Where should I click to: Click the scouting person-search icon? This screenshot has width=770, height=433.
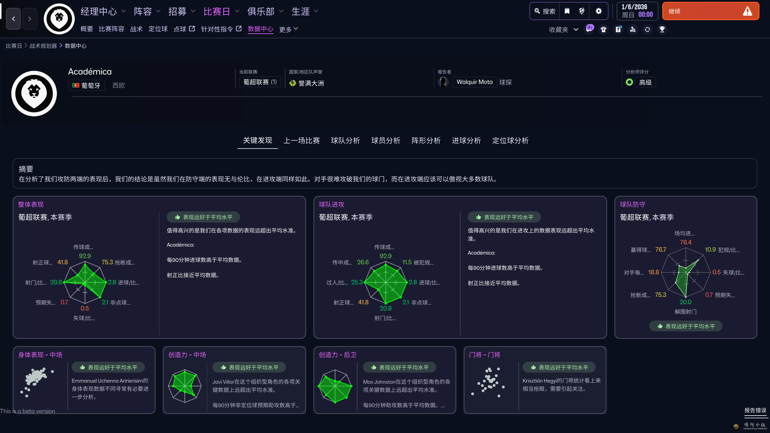(633, 29)
